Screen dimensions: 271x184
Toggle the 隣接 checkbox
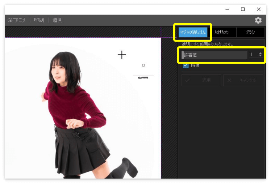pos(185,65)
